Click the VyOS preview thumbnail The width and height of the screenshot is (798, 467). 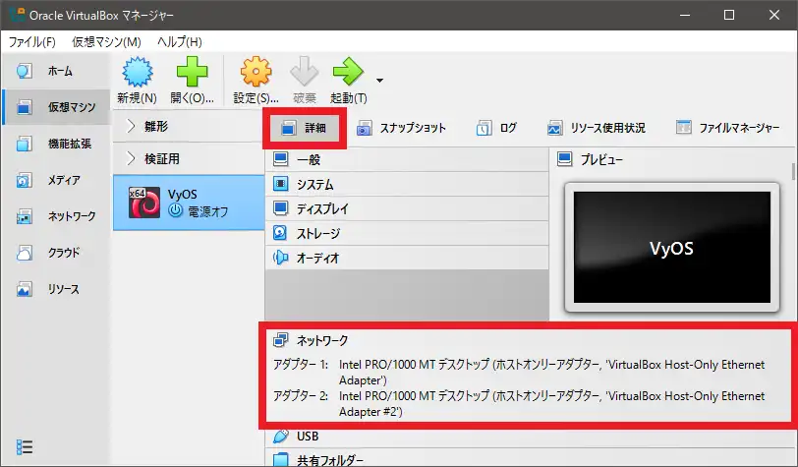coord(672,247)
